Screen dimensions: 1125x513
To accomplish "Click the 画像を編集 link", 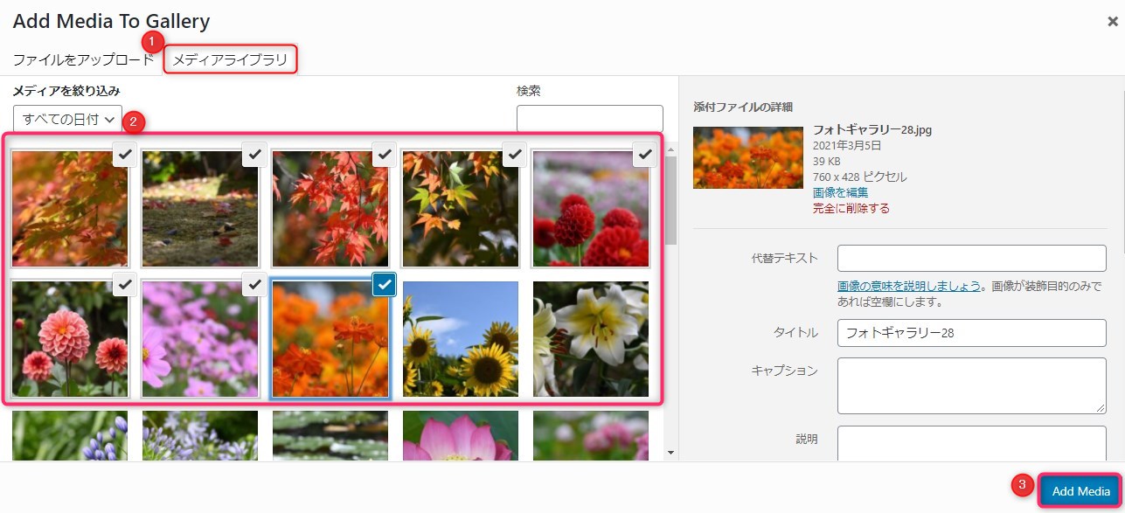I will pyautogui.click(x=840, y=192).
